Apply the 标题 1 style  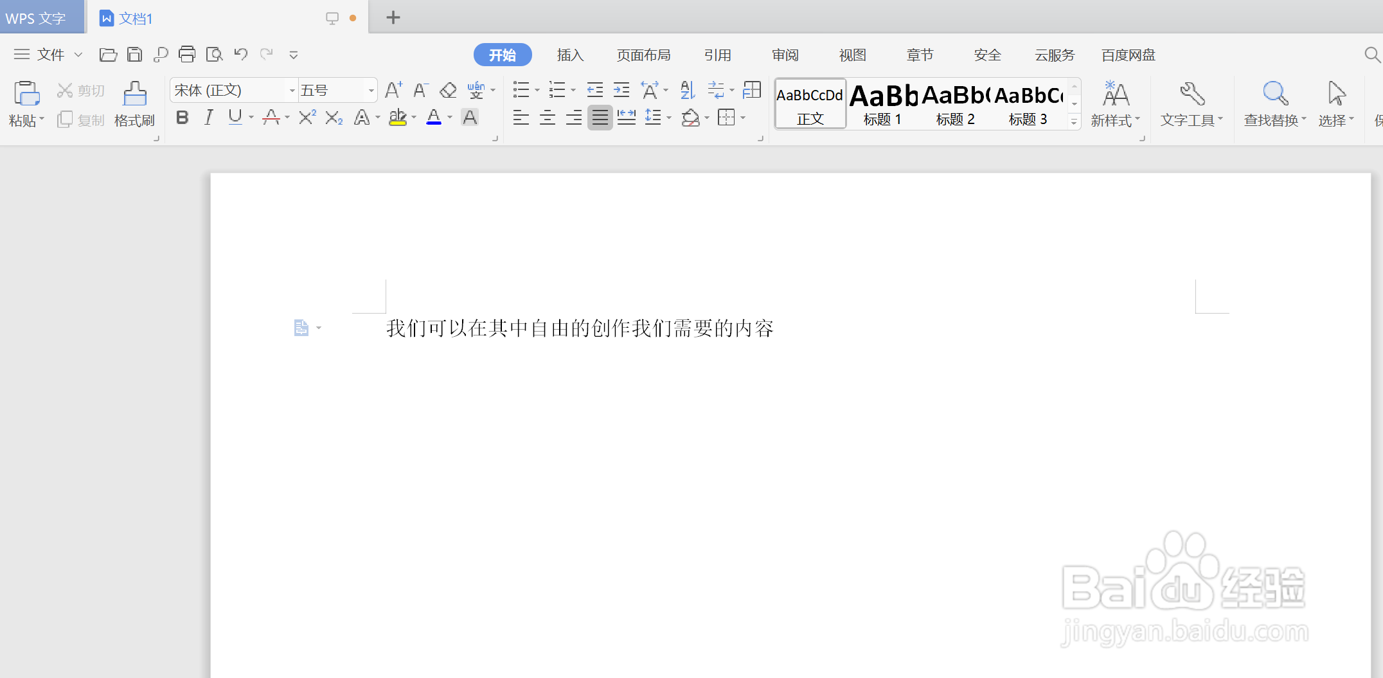click(x=884, y=104)
